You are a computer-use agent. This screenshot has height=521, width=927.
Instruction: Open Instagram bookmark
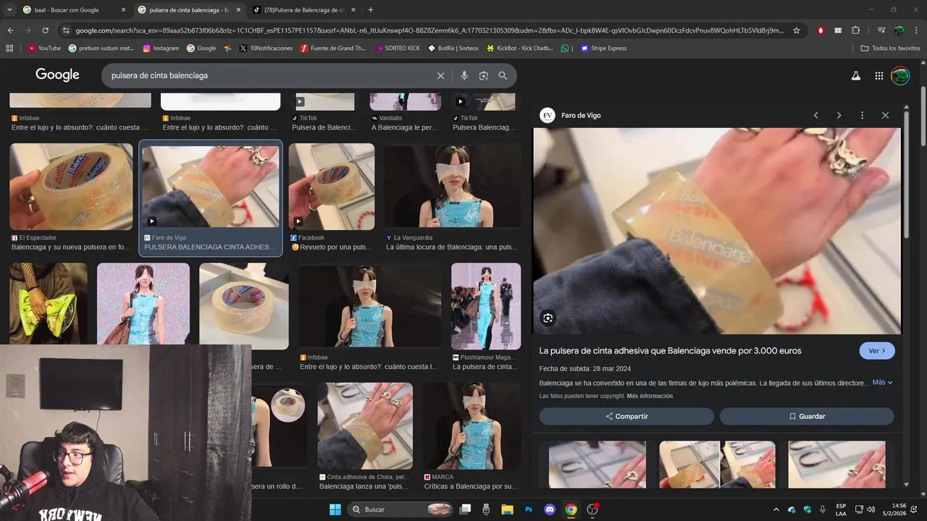point(161,48)
